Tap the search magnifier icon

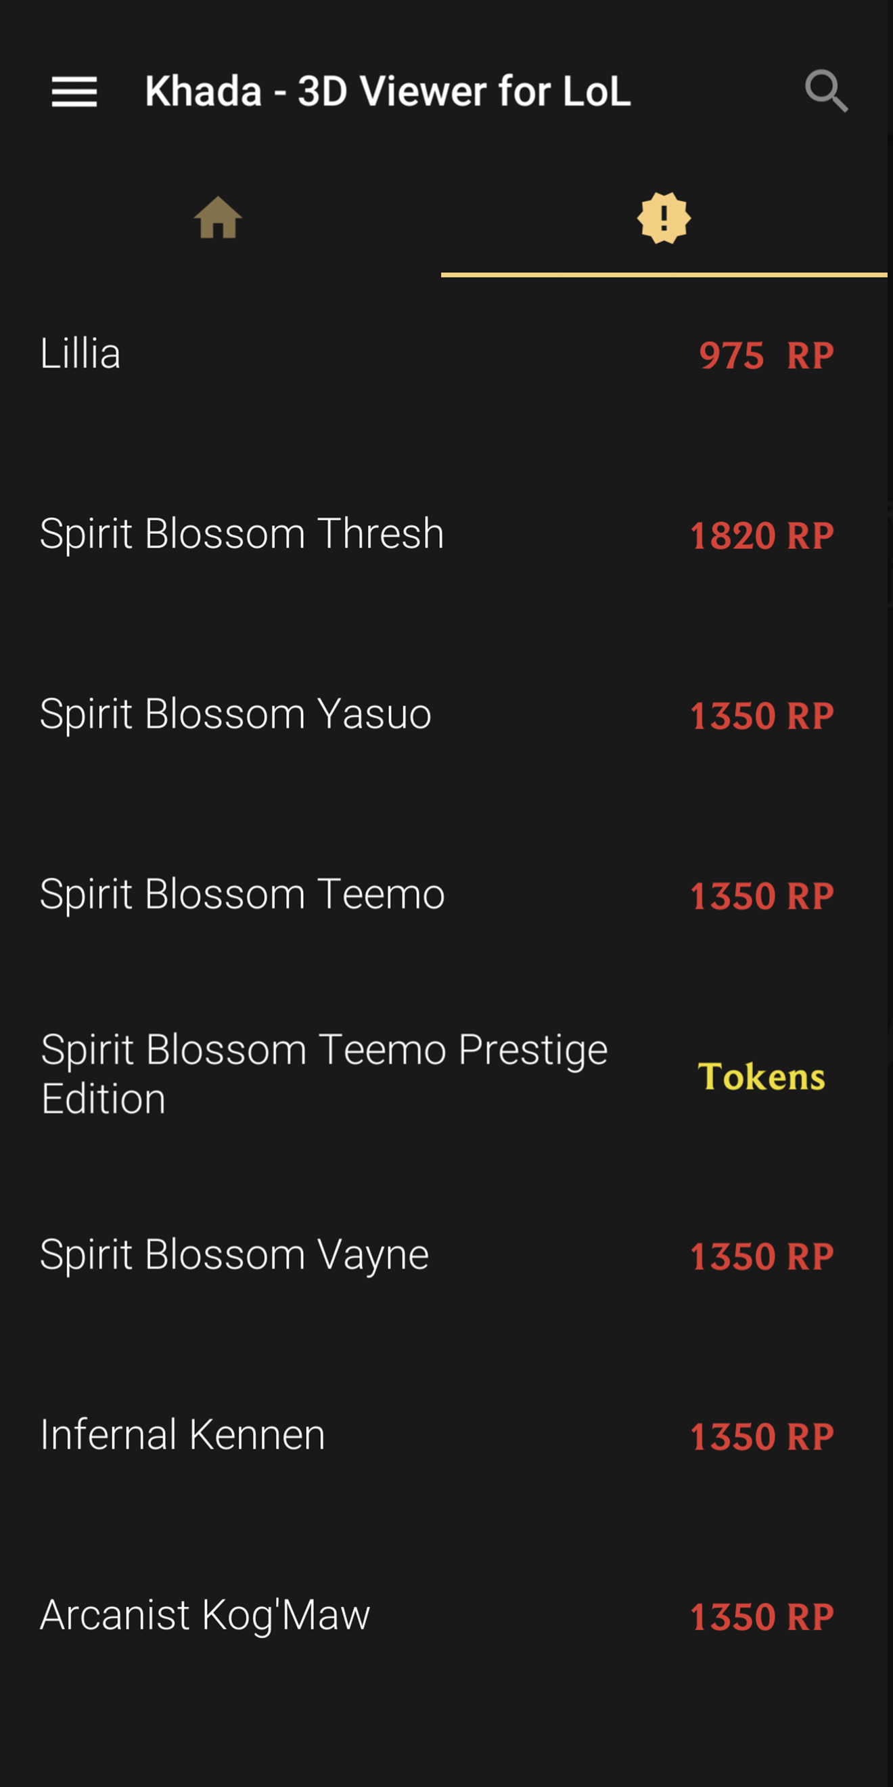click(827, 91)
